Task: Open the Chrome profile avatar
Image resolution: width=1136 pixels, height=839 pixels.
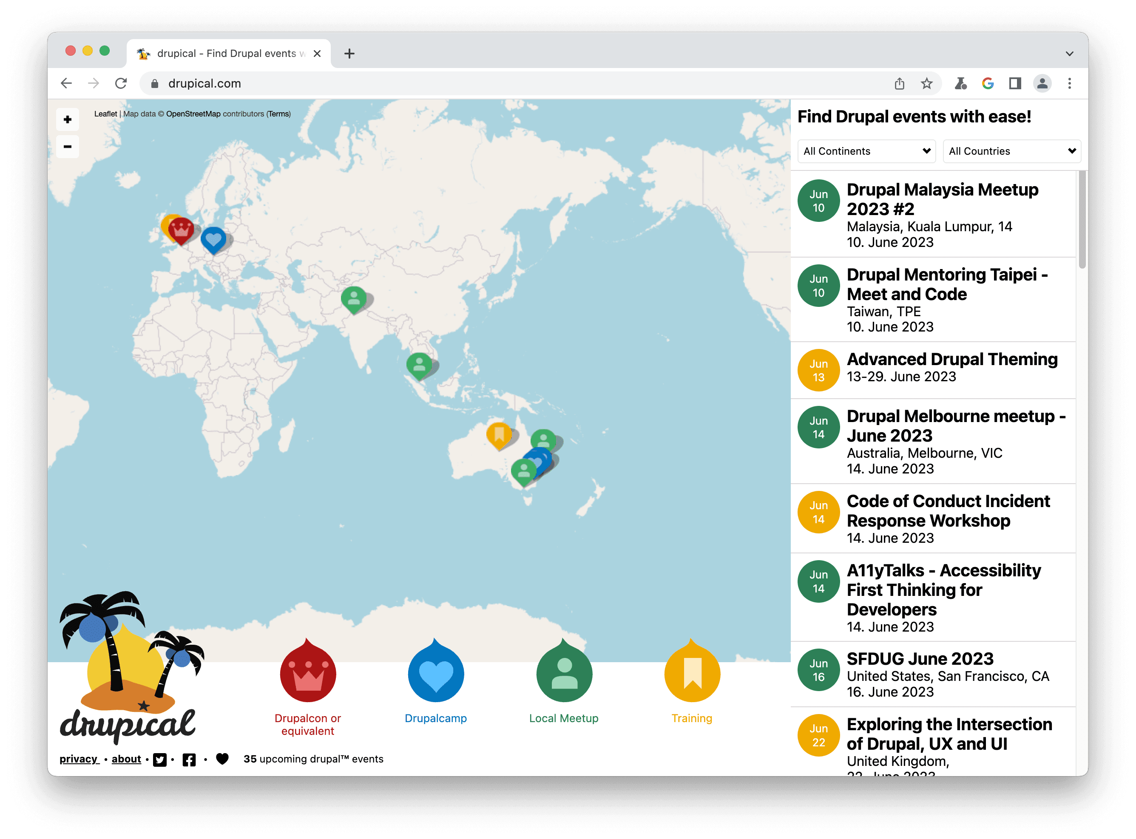Action: (1042, 83)
